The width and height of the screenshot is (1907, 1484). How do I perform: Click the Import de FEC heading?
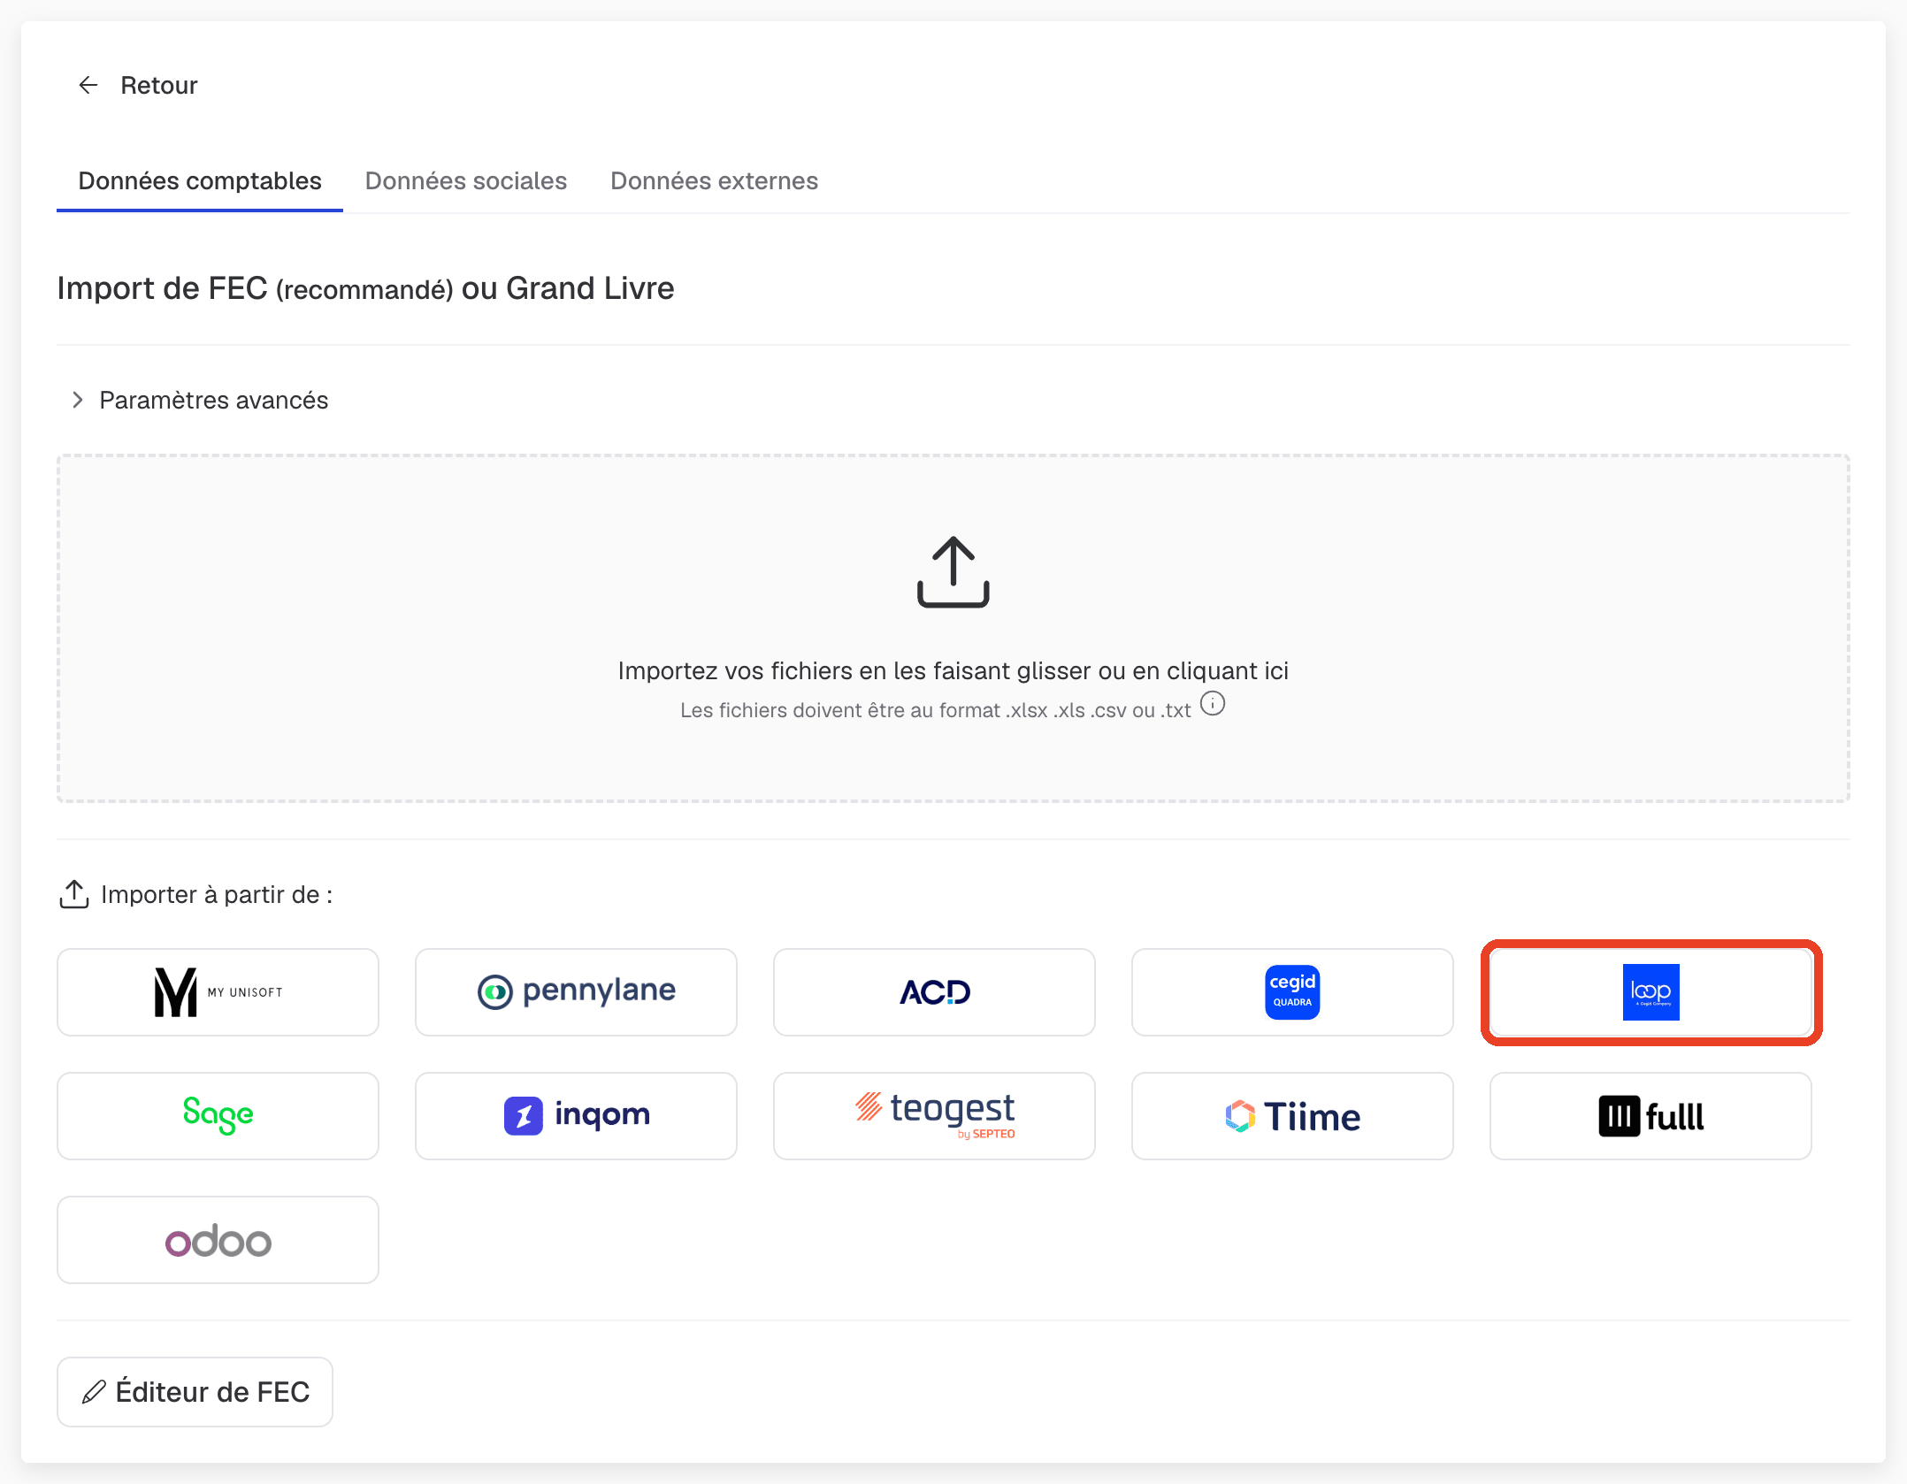pos(365,288)
